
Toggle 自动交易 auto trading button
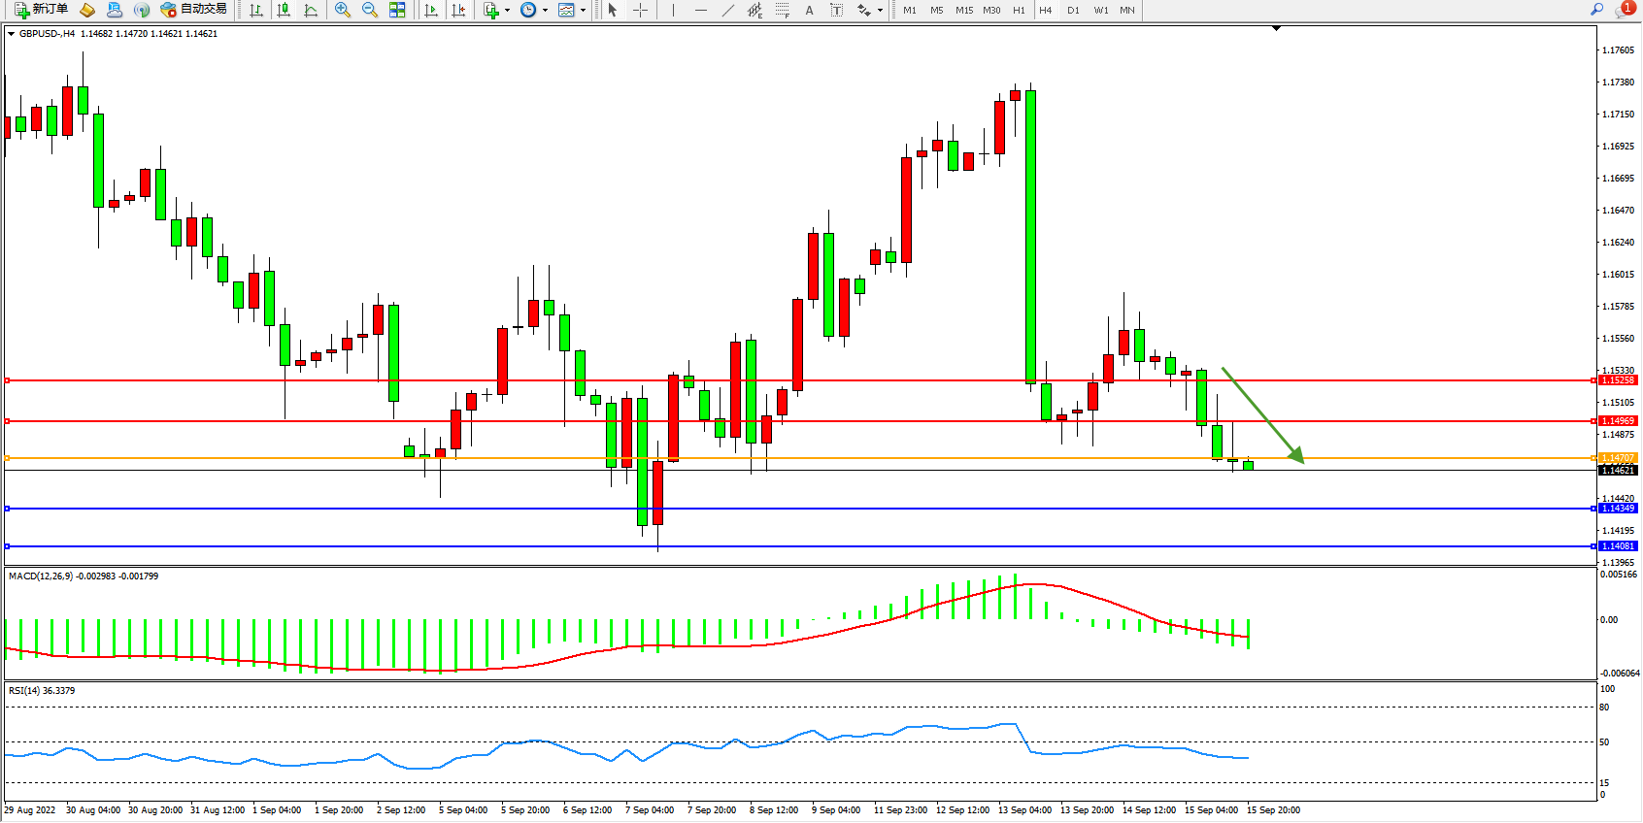193,10
